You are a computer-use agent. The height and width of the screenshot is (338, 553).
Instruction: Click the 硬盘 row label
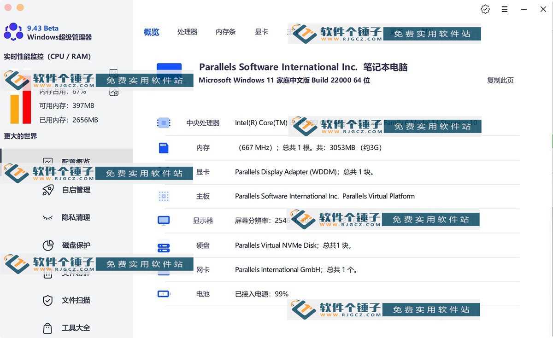203,245
